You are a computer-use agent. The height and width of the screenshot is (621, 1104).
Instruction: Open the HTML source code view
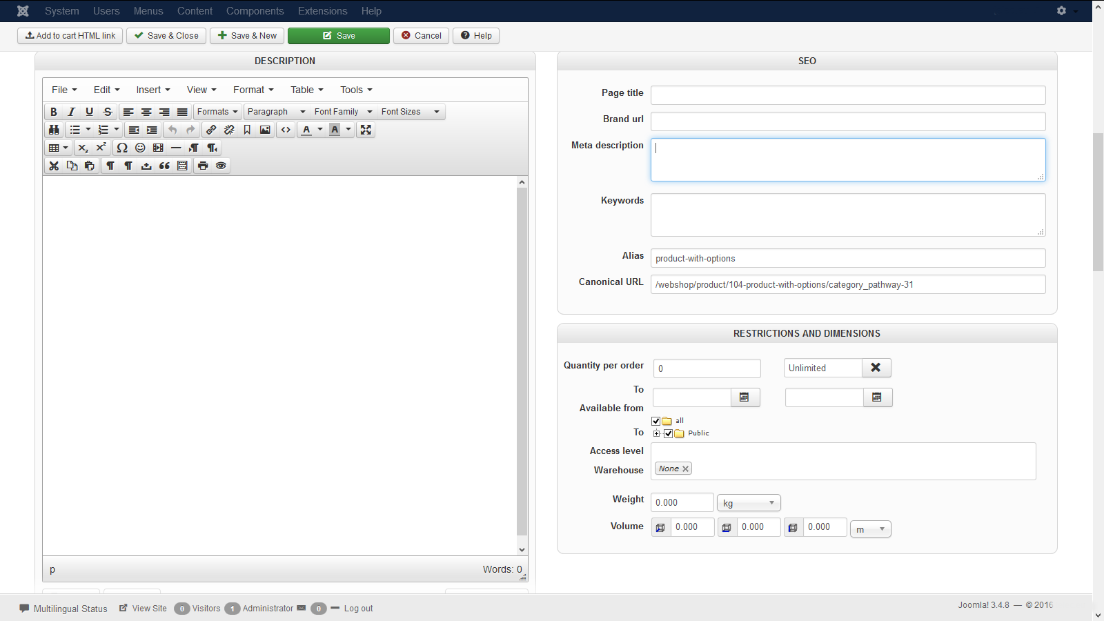click(x=286, y=130)
